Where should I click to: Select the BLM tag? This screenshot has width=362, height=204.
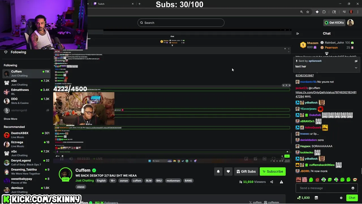coord(148,180)
